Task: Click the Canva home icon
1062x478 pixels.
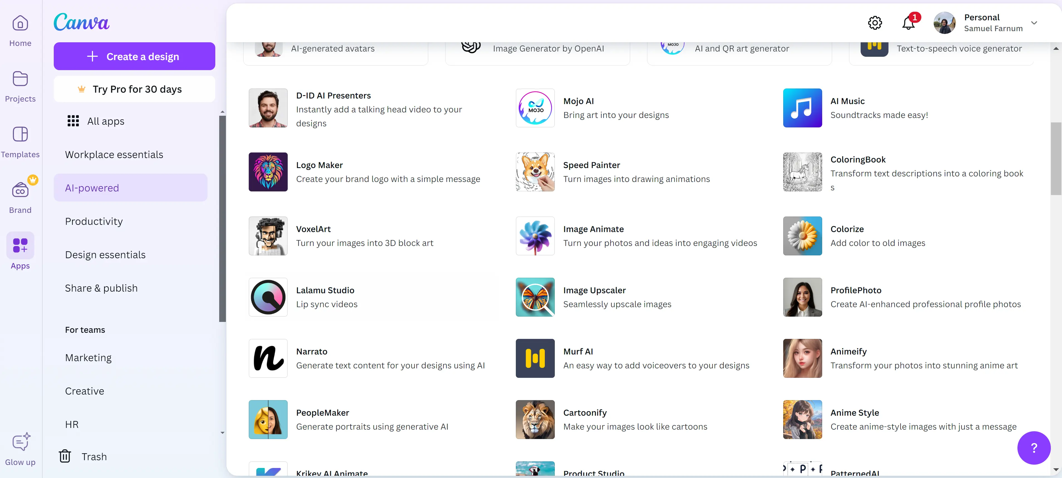Action: pos(20,23)
